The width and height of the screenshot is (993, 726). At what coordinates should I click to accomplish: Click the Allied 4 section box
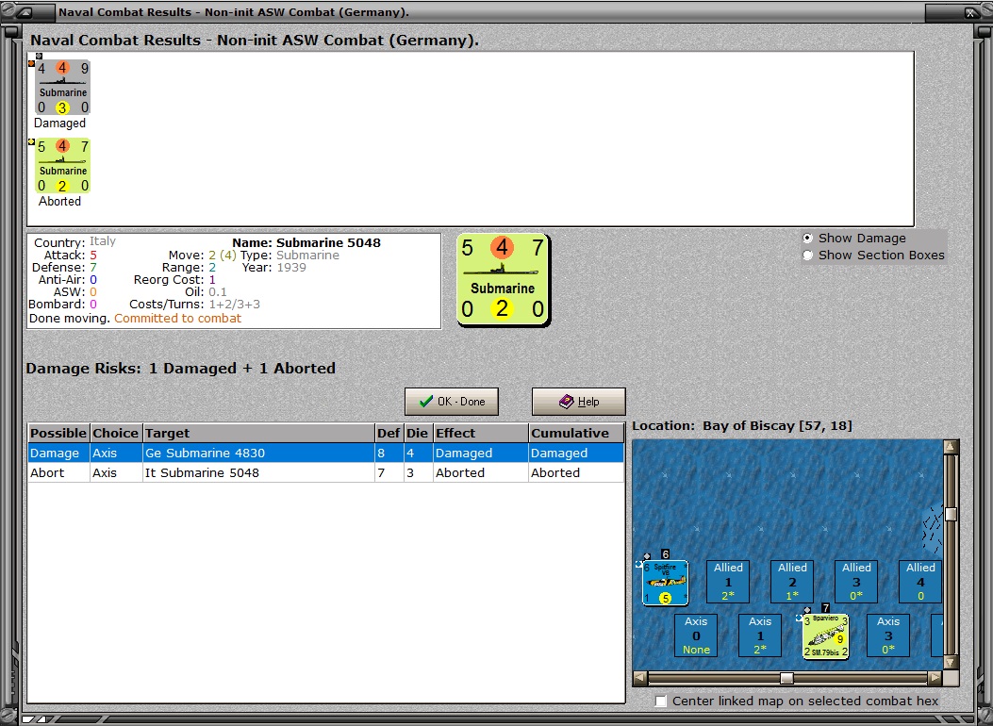[x=920, y=582]
